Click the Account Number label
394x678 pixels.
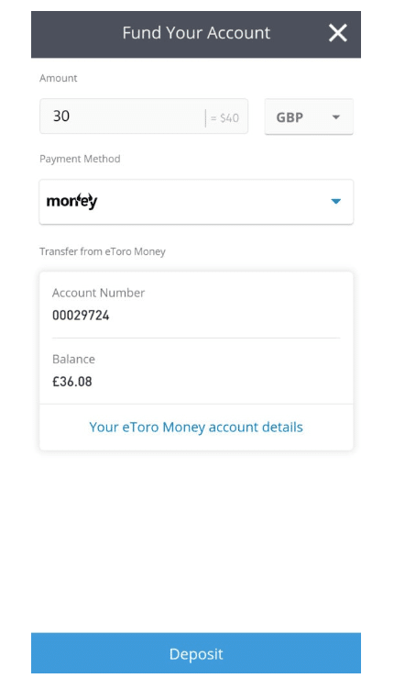(x=99, y=293)
